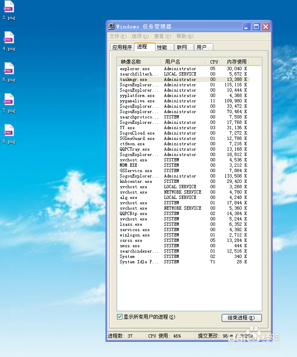Click the 结束进程 button
The image size is (297, 357).
click(242, 318)
